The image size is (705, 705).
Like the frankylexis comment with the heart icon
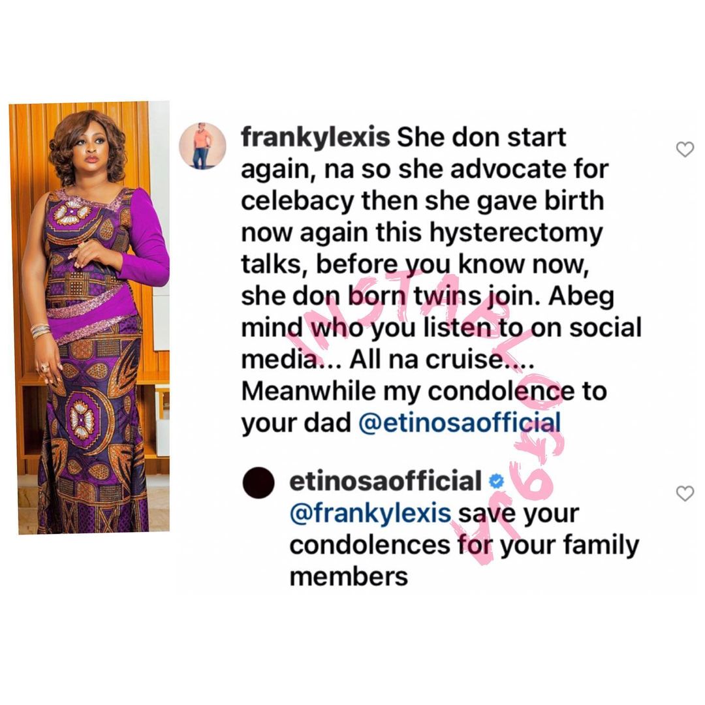tap(685, 149)
